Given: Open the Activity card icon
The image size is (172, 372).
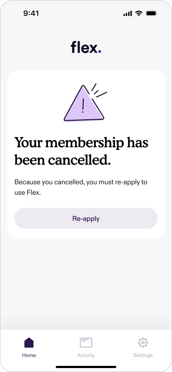Looking at the screenshot, I should click(86, 342).
